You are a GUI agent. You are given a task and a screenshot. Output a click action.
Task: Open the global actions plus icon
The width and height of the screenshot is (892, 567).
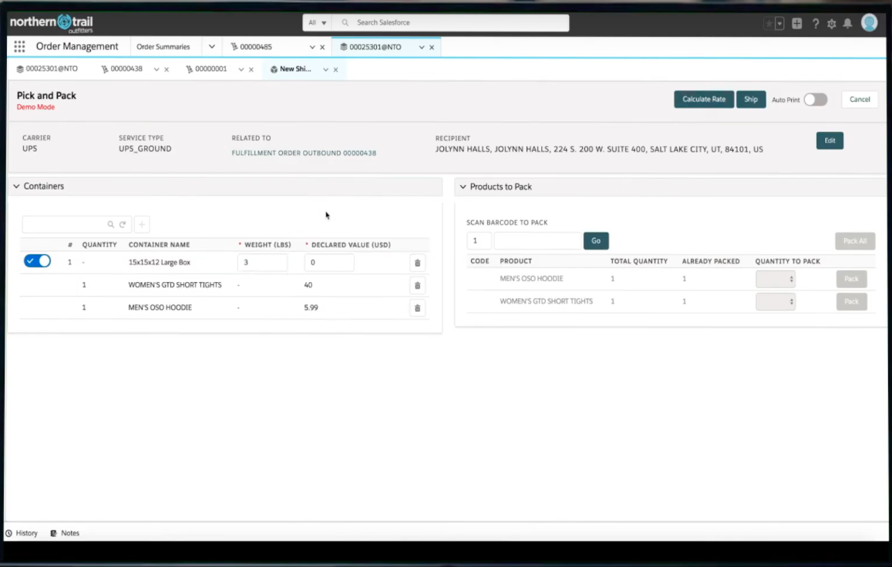click(x=797, y=23)
